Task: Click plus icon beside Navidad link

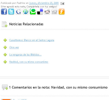Action: pyautogui.click(x=5, y=62)
